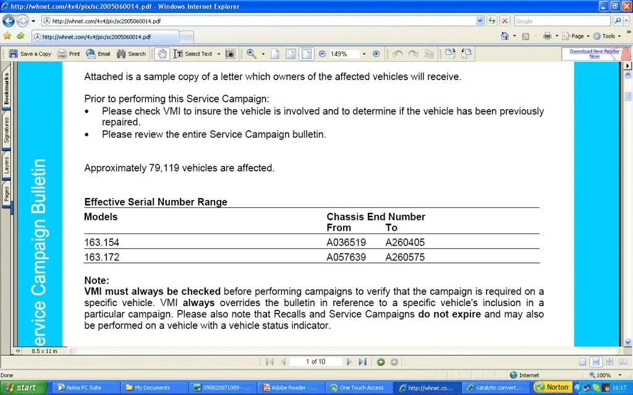633x395 pixels.
Task: Refresh the page in Internet Explorer
Action: coord(491,21)
